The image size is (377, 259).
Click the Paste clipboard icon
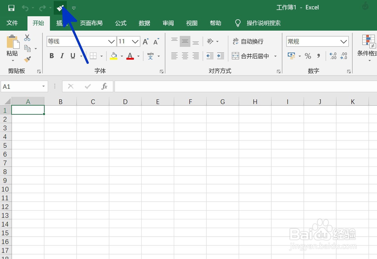pos(13,42)
